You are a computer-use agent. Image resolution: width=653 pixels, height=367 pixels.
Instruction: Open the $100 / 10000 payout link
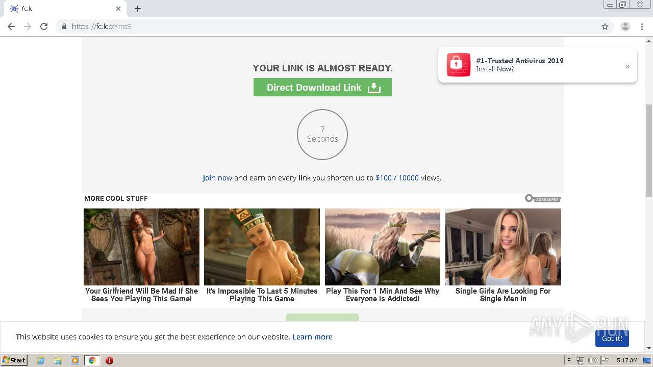(397, 178)
